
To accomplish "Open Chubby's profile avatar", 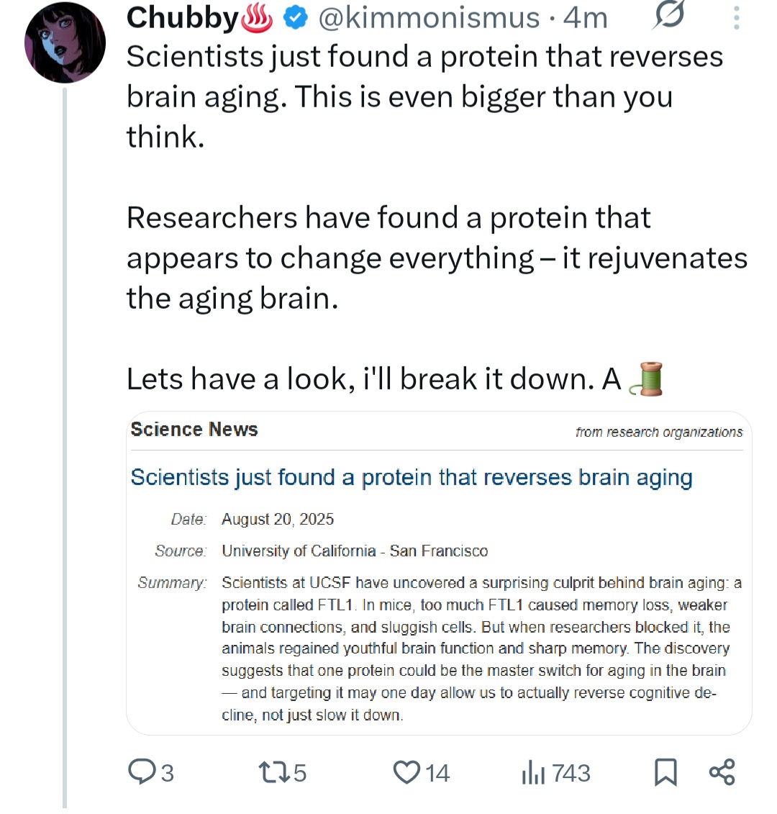I will [x=65, y=43].
